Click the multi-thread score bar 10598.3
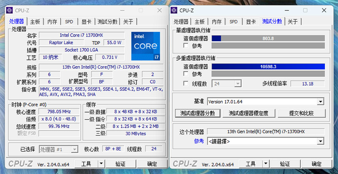Viewport: 338px width, 174px height. point(268,67)
